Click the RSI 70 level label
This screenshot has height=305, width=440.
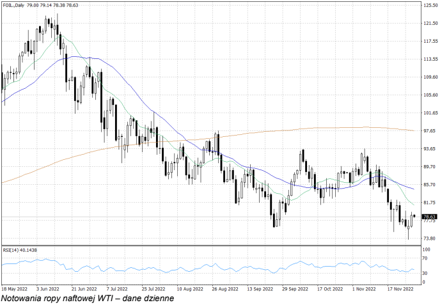425,258
